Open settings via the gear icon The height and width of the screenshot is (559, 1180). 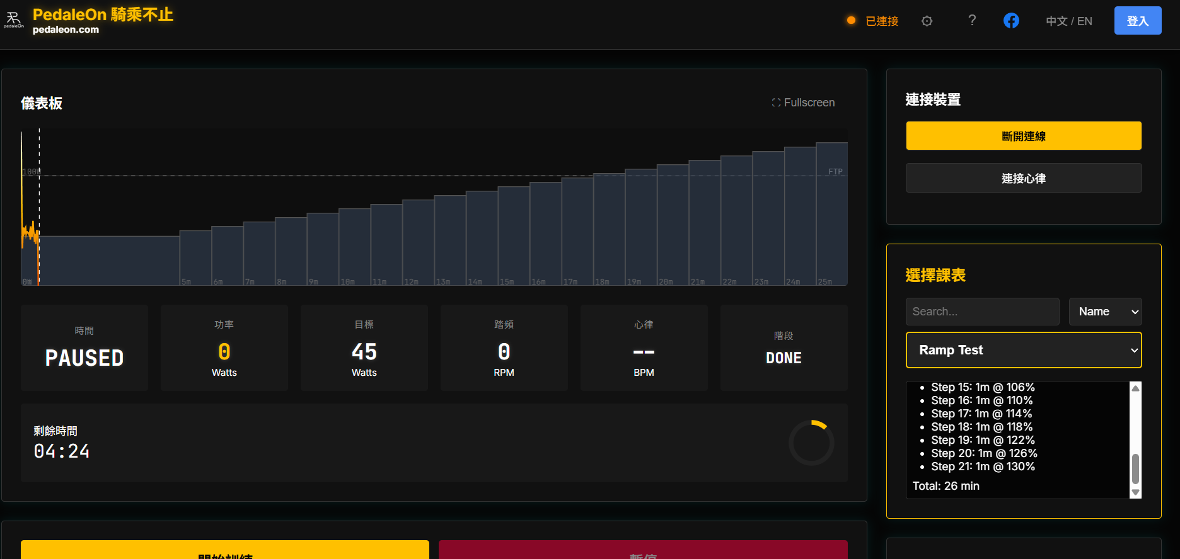tap(927, 21)
